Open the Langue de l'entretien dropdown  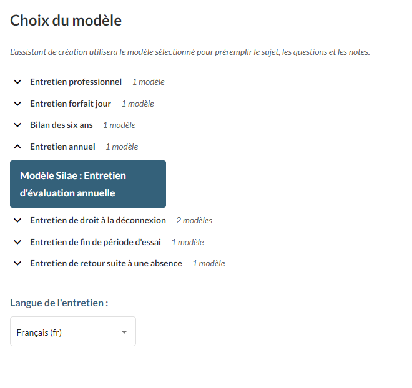(x=72, y=332)
